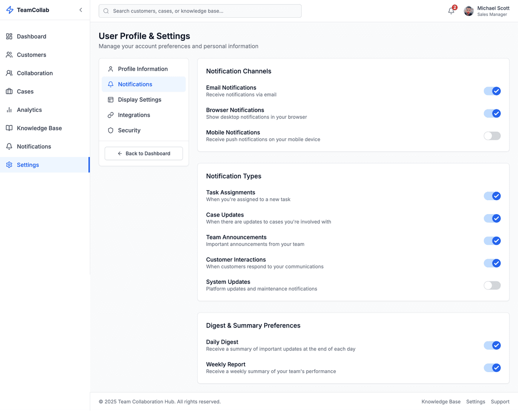This screenshot has width=518, height=411.
Task: Switch to the Integrations tab
Action: [134, 115]
